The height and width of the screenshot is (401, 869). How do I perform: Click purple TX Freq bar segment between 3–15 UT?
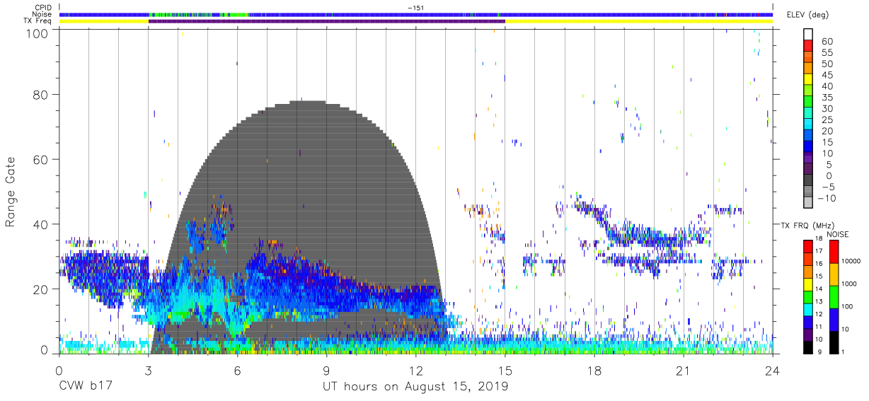click(x=326, y=21)
